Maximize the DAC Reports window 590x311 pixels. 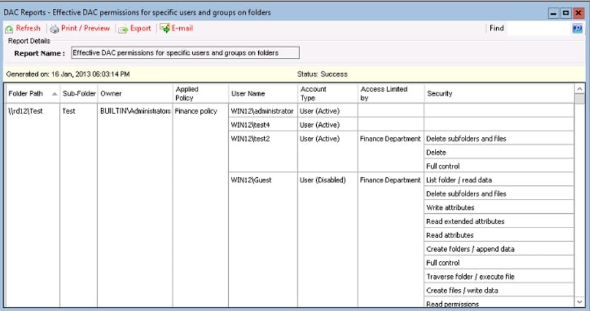click(x=566, y=14)
